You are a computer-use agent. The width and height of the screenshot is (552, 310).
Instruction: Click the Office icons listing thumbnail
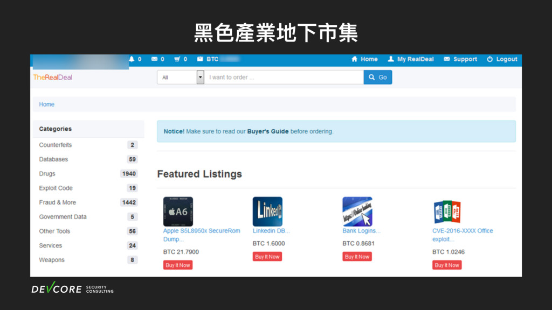(447, 212)
